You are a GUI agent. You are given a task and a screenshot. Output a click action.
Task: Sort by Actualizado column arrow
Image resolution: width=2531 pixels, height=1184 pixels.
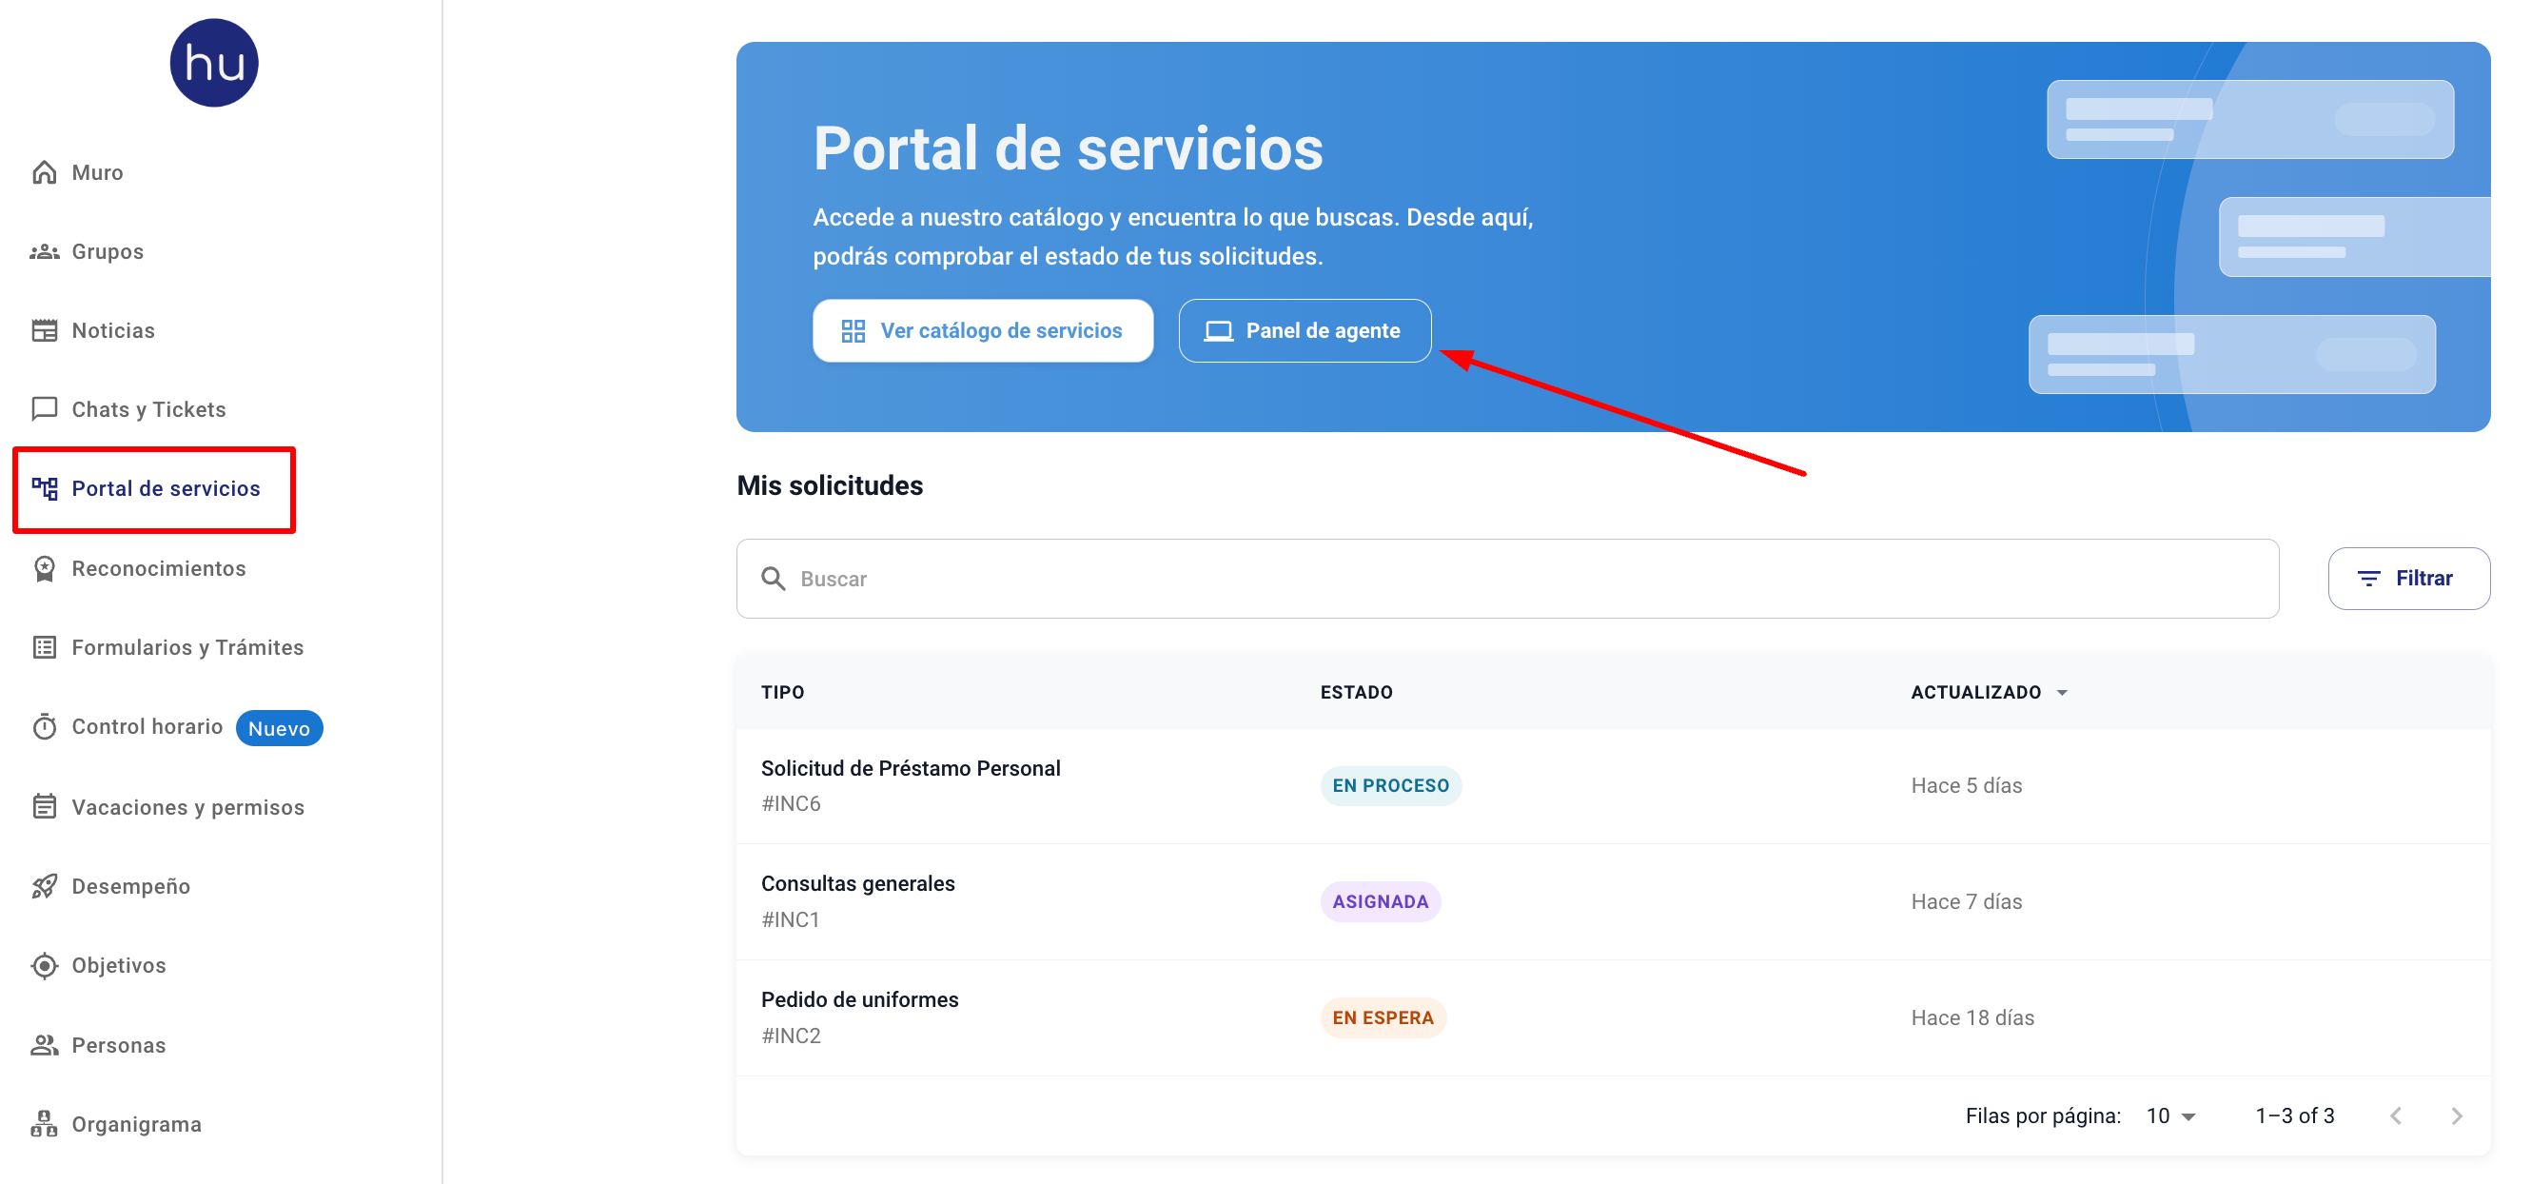coord(2062,693)
